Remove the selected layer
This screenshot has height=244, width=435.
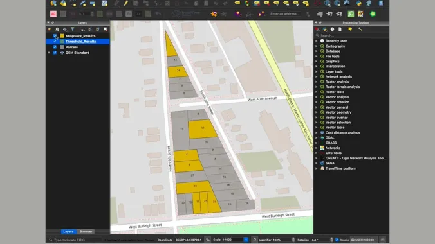(105, 29)
